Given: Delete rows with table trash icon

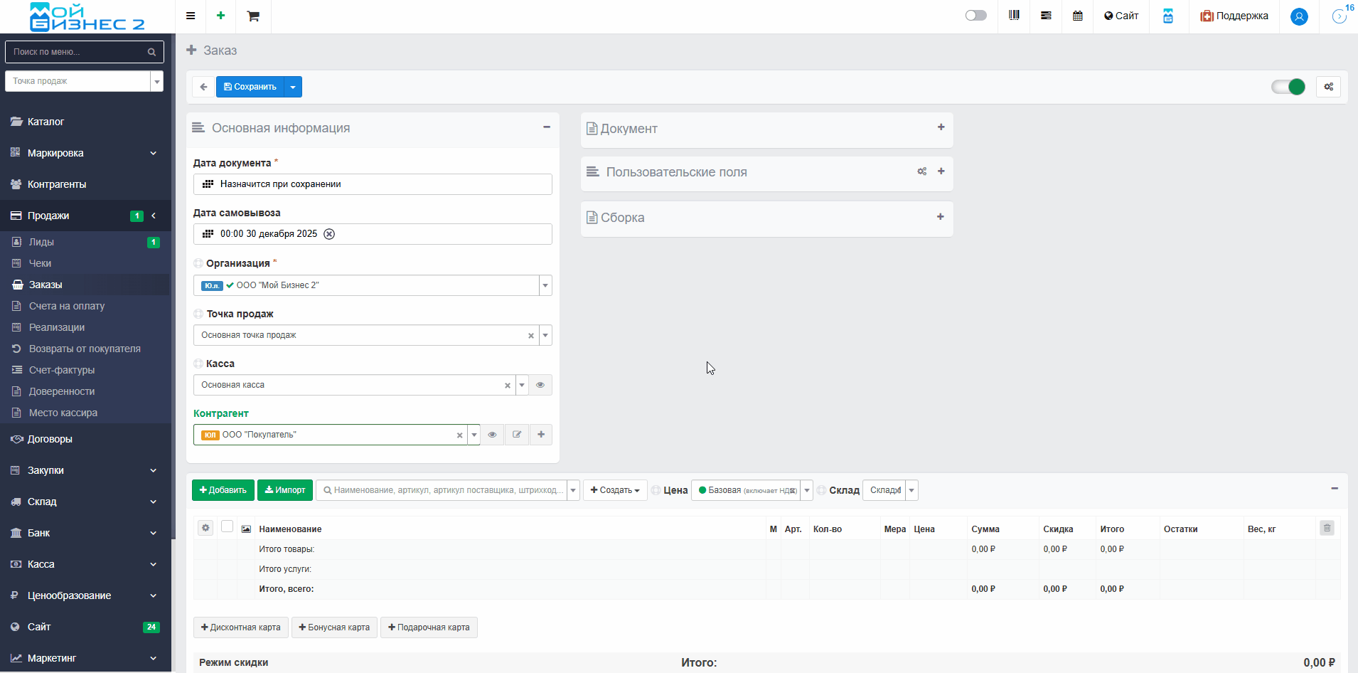Looking at the screenshot, I should [x=1327, y=528].
